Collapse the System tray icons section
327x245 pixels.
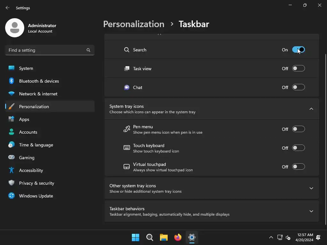(311, 109)
